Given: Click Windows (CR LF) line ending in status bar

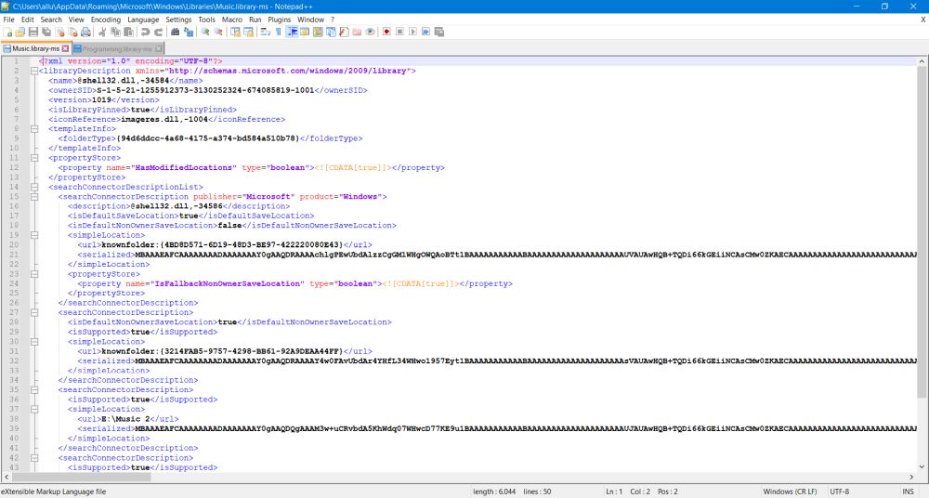Looking at the screenshot, I should click(790, 491).
